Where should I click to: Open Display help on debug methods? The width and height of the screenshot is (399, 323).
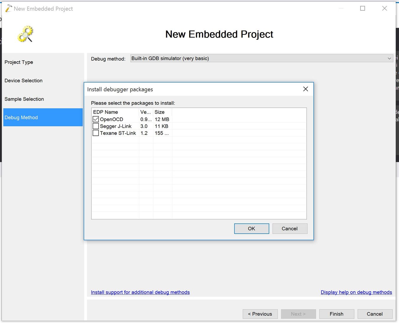(356, 292)
